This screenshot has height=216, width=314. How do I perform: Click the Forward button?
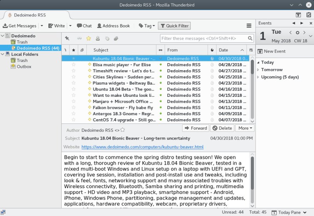195,128
